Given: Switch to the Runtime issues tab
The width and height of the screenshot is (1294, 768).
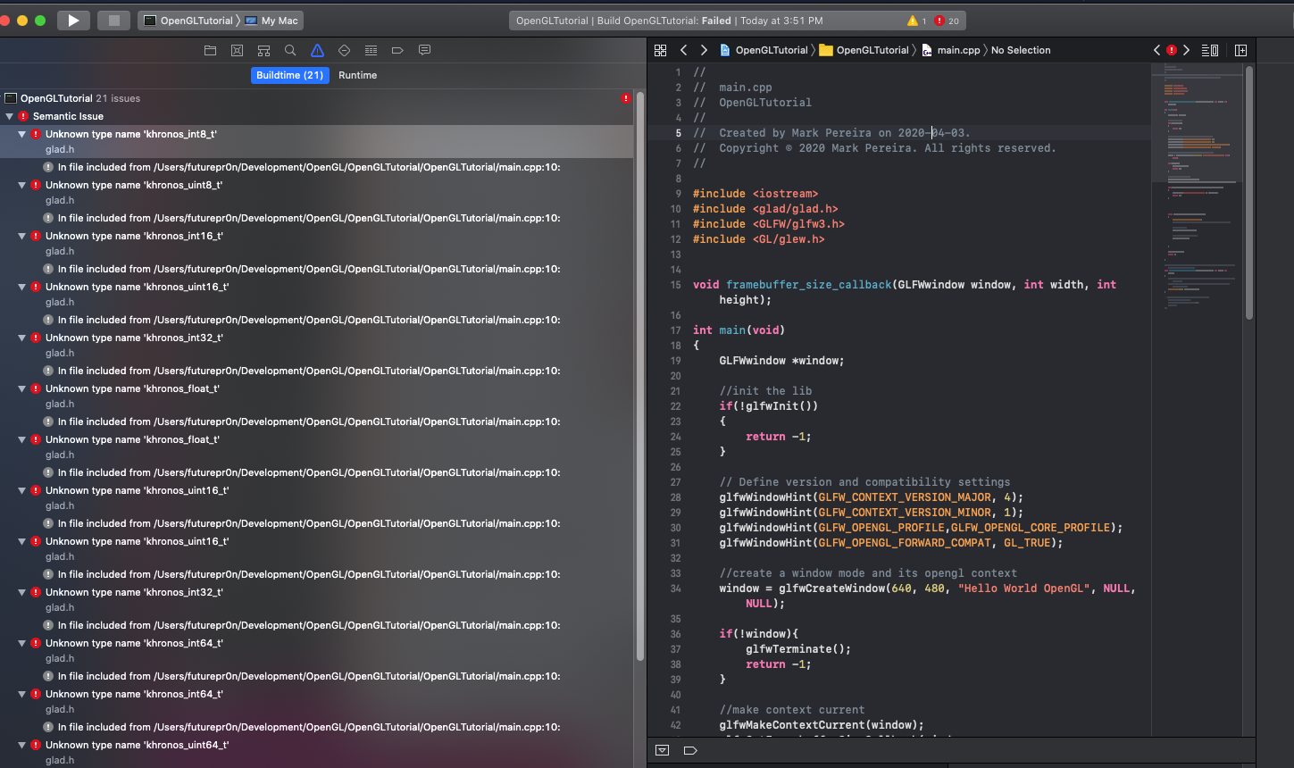Looking at the screenshot, I should tap(357, 75).
